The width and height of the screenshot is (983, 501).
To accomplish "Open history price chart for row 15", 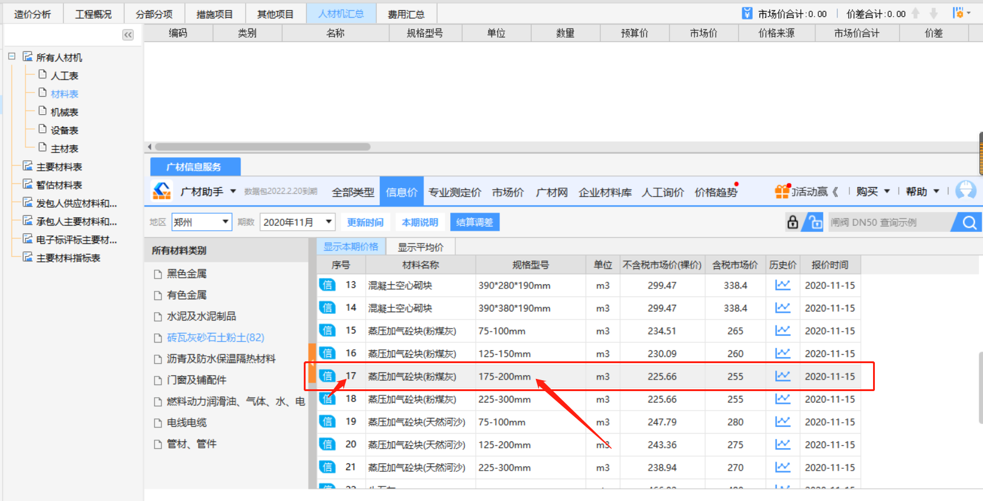I will pyautogui.click(x=783, y=330).
